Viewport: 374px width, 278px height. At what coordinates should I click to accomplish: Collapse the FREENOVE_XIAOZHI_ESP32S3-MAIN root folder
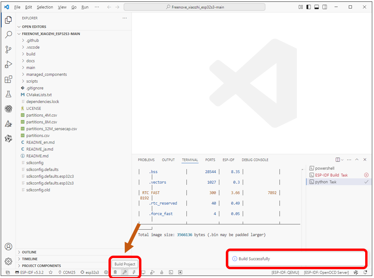[74, 34]
